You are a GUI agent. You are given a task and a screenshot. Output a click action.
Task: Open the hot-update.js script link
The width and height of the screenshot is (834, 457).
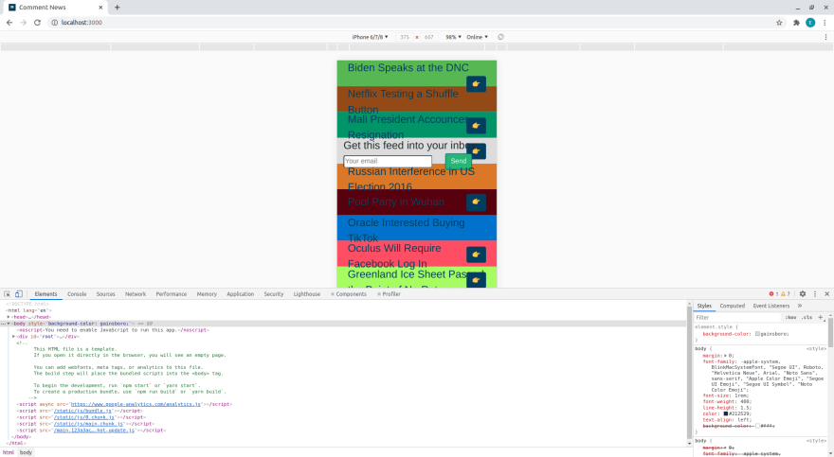94,431
